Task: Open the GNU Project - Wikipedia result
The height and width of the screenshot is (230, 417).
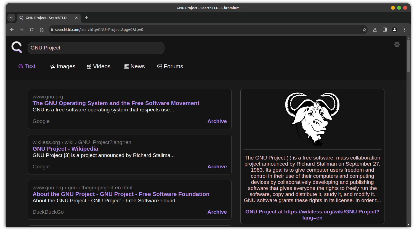Action: tap(65, 149)
